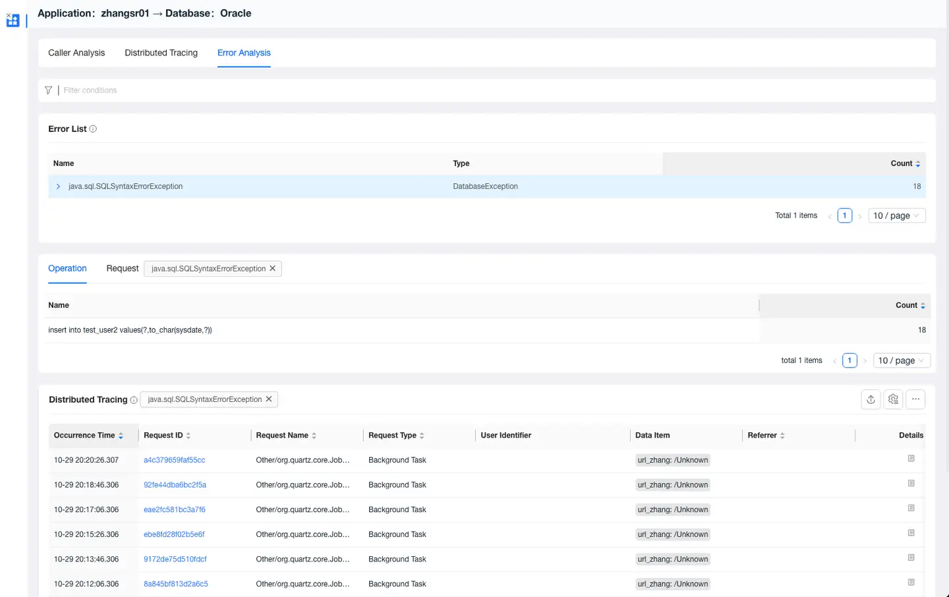Screen dimensions: 949x597
Task: Click the info icon beside Error List
Action: (x=93, y=129)
